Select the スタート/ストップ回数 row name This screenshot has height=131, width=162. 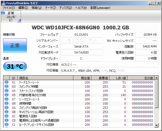click(x=31, y=91)
